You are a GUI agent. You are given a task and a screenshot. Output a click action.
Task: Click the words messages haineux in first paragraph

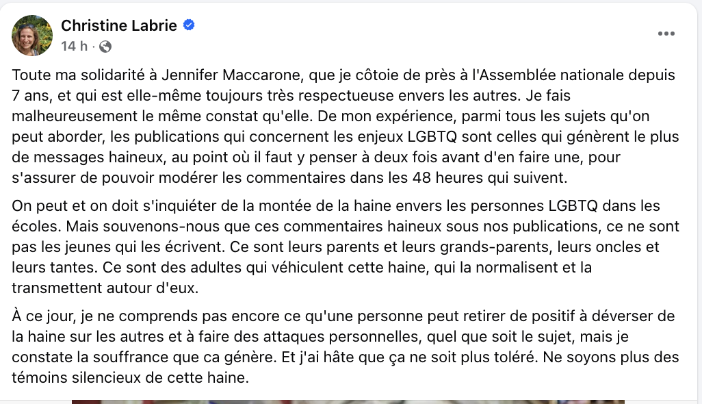click(x=99, y=157)
